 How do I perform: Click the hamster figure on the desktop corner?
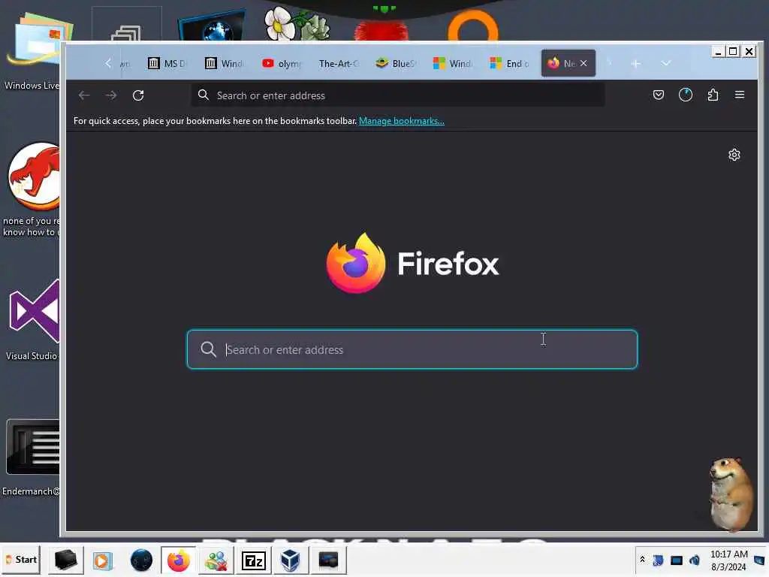731,493
